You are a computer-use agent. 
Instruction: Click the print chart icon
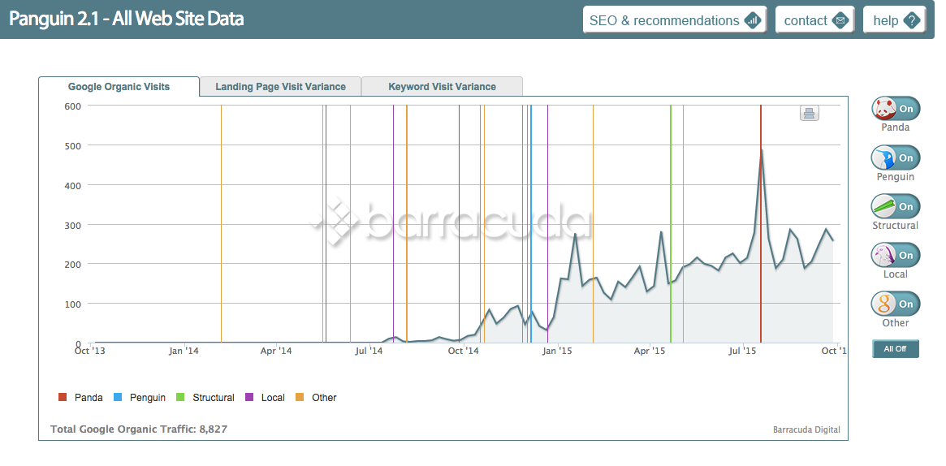point(809,114)
